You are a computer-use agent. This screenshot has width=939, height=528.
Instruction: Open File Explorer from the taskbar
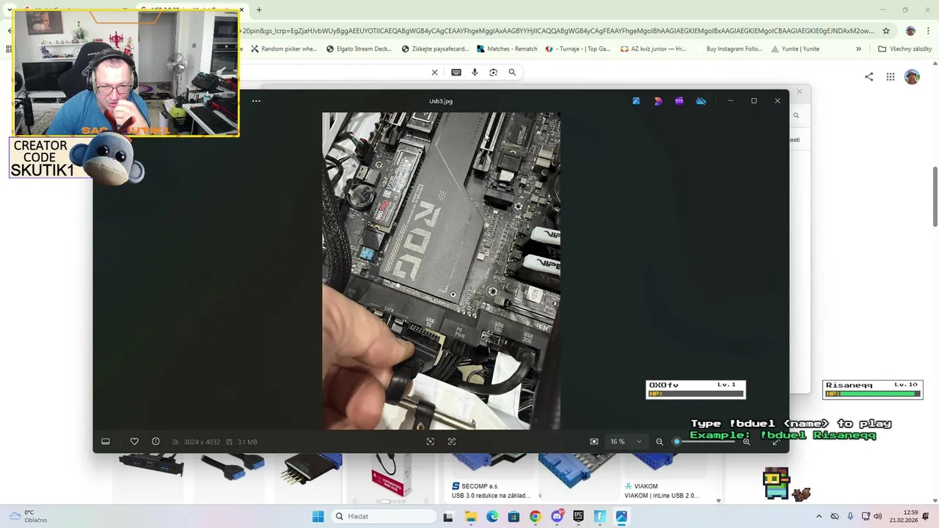470,516
